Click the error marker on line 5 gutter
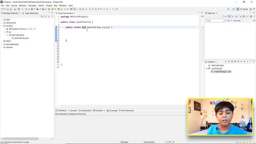This screenshot has width=256, height=144. click(56, 27)
